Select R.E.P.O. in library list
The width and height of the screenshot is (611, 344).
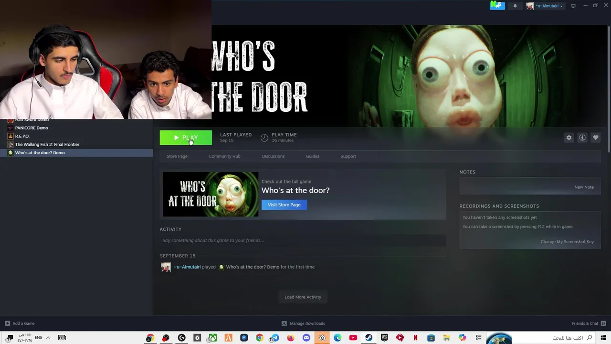[x=22, y=136]
